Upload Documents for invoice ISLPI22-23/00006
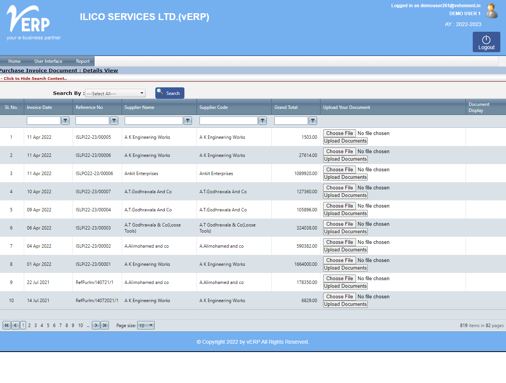Screen dimensions: 506x383 (x=345, y=159)
